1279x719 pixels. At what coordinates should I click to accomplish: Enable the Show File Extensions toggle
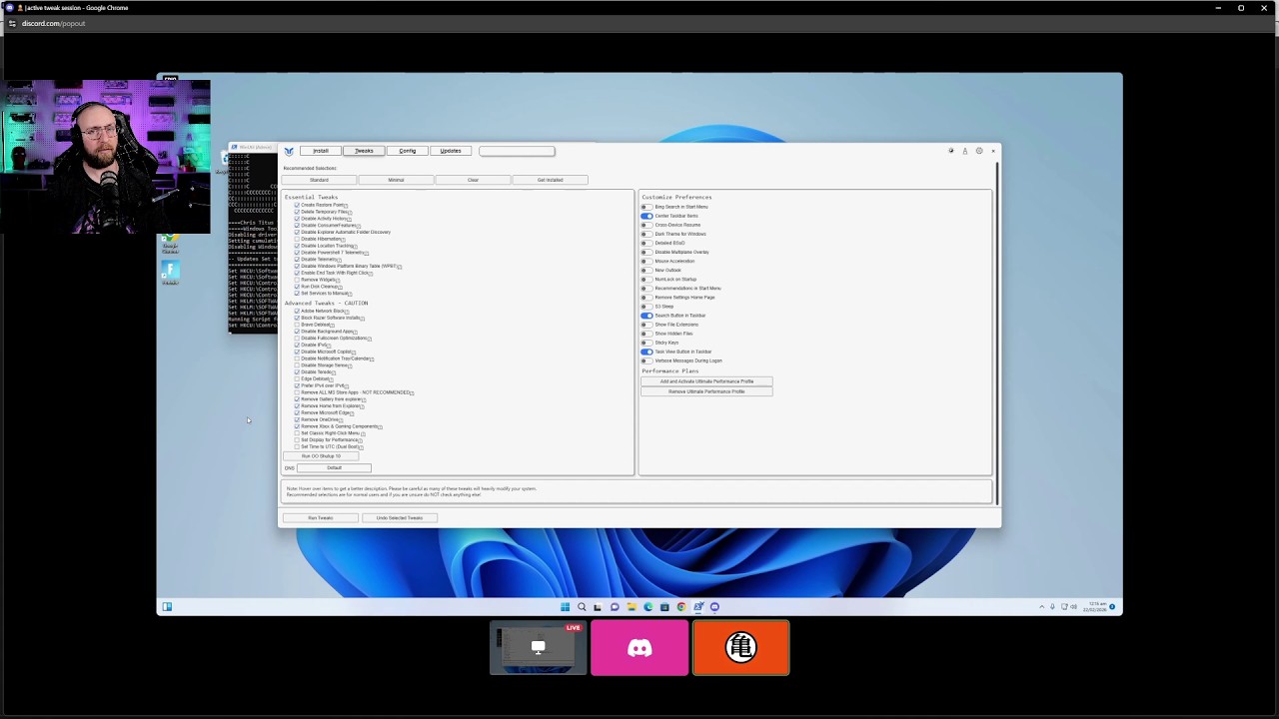click(x=646, y=325)
